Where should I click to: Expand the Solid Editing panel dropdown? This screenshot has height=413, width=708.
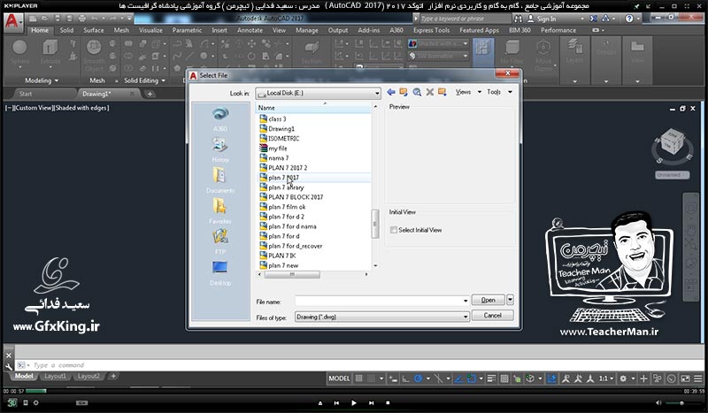145,80
